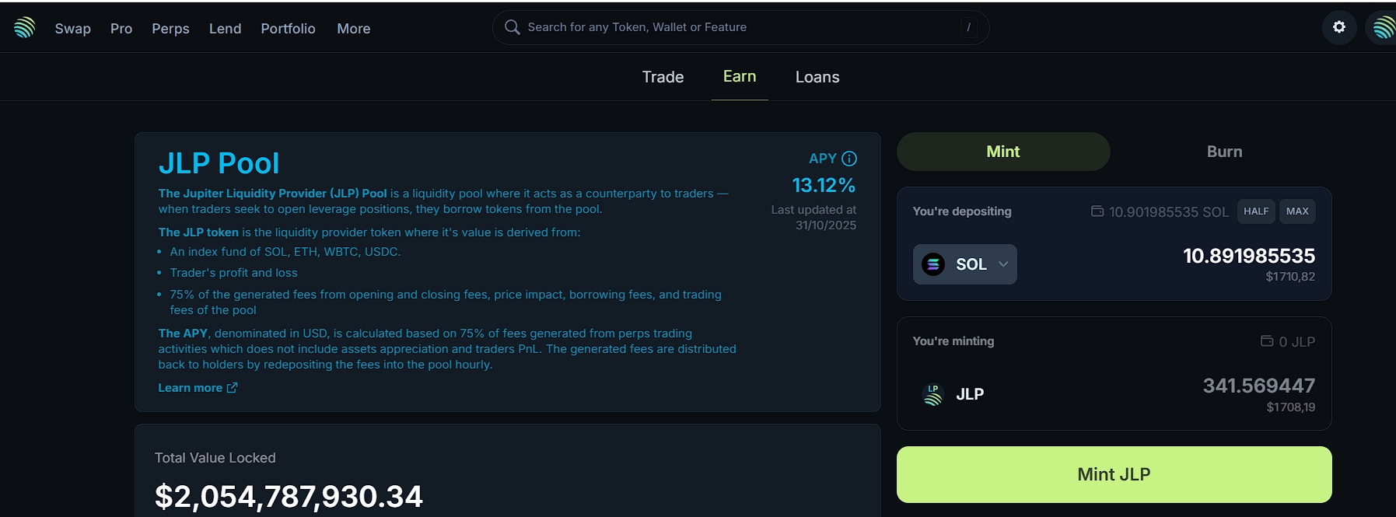The width and height of the screenshot is (1396, 517).
Task: Click the $1710,82 deposit value
Action: pos(1290,277)
